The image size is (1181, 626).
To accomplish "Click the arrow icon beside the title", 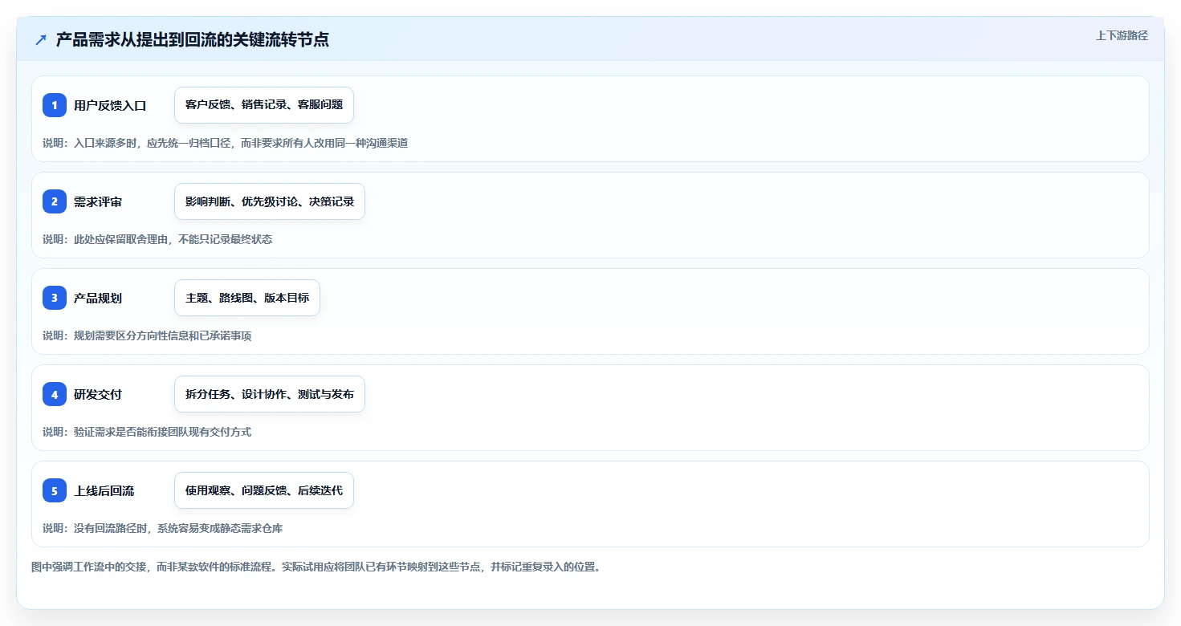I will click(x=41, y=39).
